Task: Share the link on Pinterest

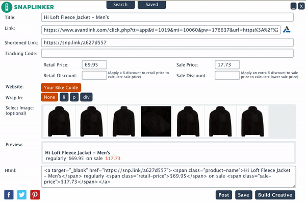Action: pyautogui.click(x=35, y=195)
